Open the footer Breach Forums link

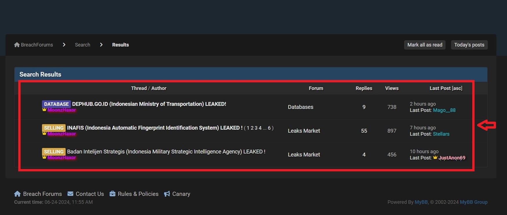click(x=43, y=194)
